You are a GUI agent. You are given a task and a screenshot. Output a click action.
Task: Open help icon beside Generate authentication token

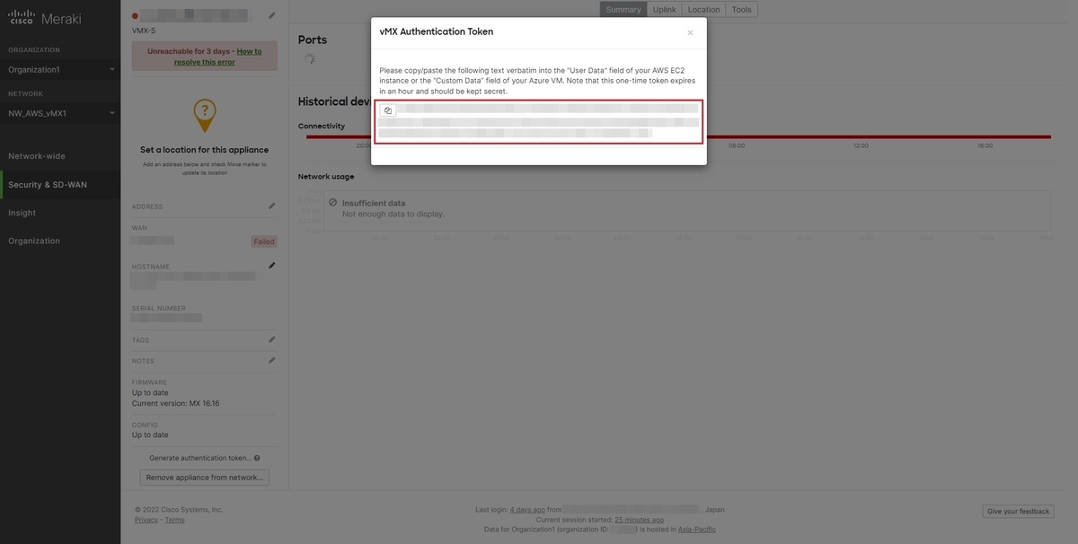tap(257, 458)
